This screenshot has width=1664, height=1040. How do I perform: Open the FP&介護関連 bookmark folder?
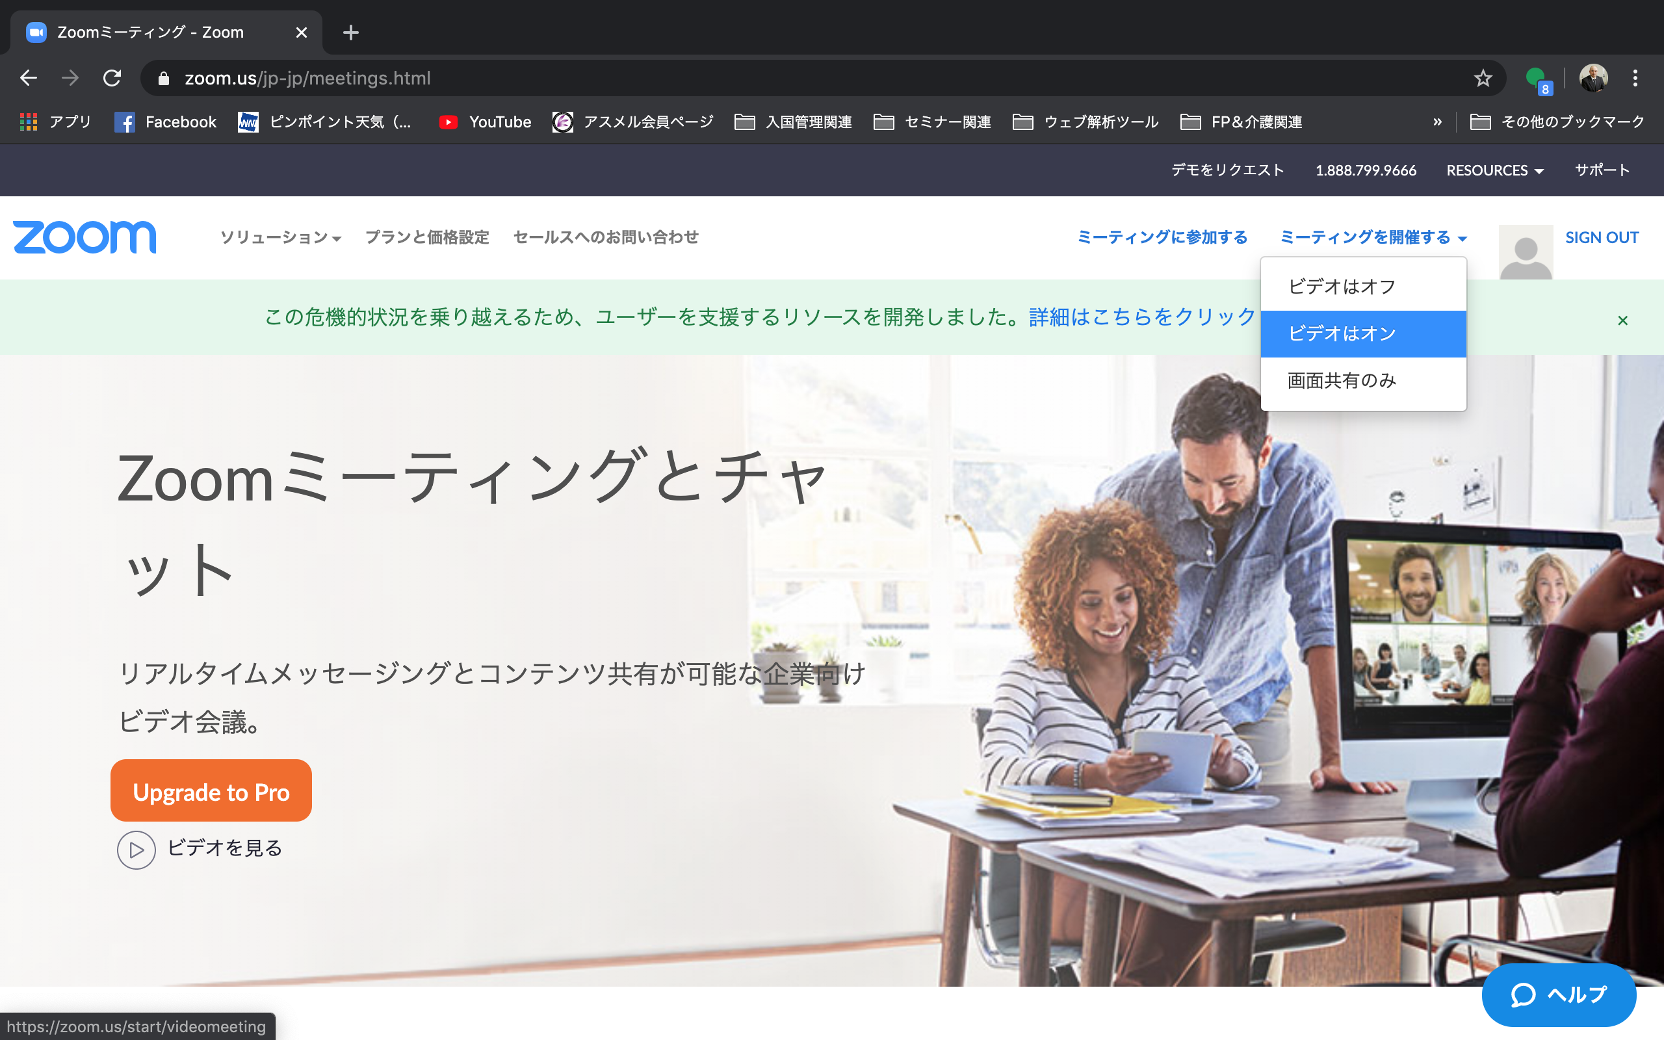pyautogui.click(x=1240, y=122)
